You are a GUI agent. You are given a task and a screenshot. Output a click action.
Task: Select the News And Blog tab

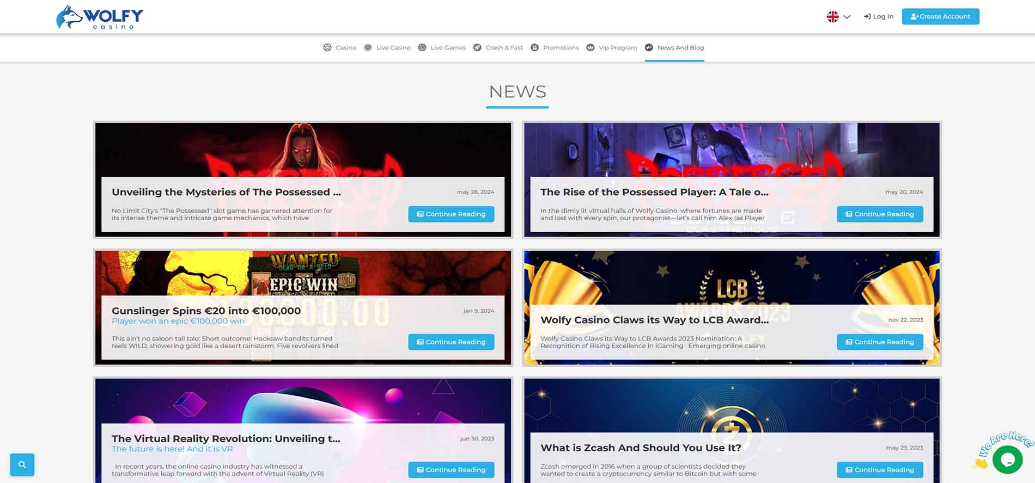674,47
